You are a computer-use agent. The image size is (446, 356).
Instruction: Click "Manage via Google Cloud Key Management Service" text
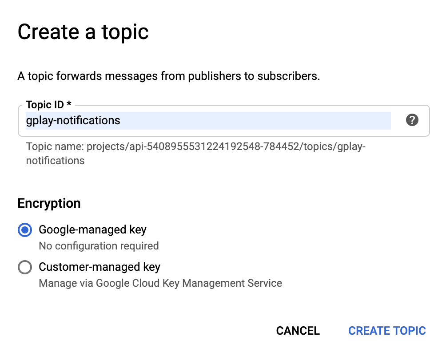(160, 283)
